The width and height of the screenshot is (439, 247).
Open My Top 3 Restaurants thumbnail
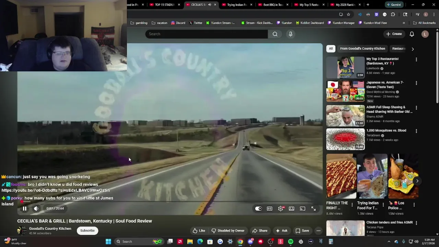[x=345, y=67]
